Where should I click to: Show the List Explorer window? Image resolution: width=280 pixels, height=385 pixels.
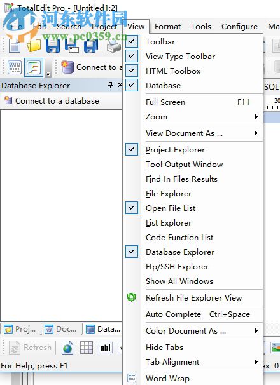[x=193, y=223]
